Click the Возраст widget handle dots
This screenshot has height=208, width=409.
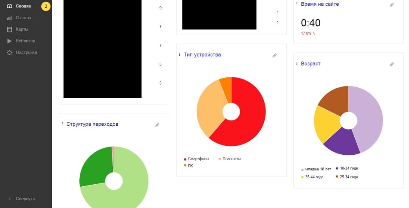point(297,63)
